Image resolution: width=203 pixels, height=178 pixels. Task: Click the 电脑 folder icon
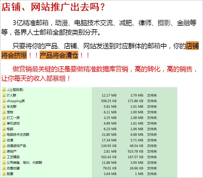pyautogui.click(x=4, y=129)
